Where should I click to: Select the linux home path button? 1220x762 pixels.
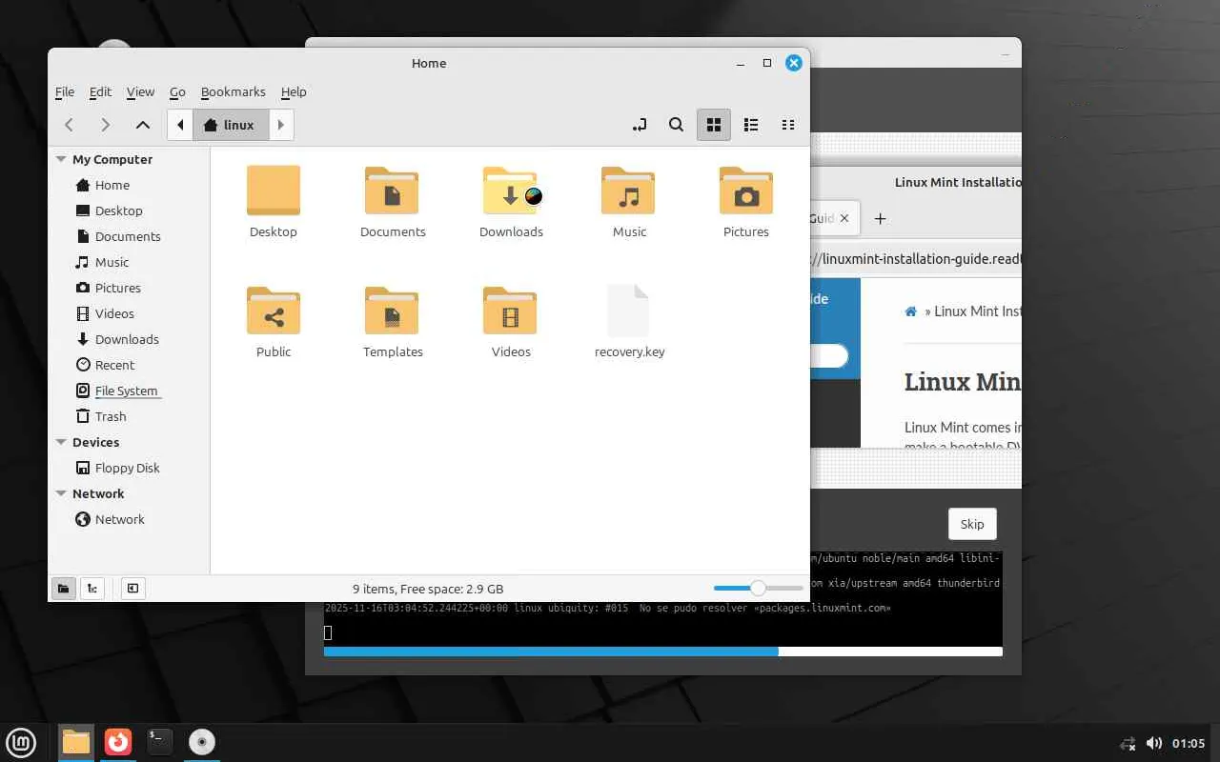coord(230,125)
